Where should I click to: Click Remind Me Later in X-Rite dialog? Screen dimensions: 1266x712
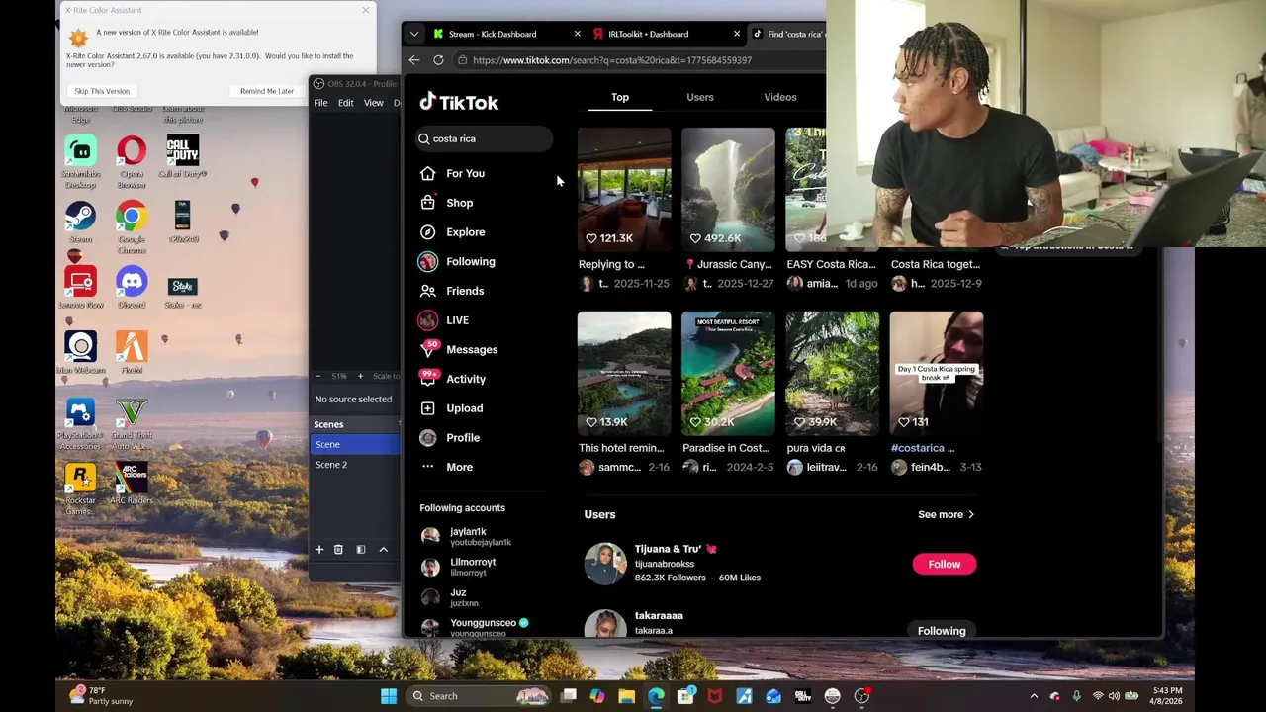point(267,91)
